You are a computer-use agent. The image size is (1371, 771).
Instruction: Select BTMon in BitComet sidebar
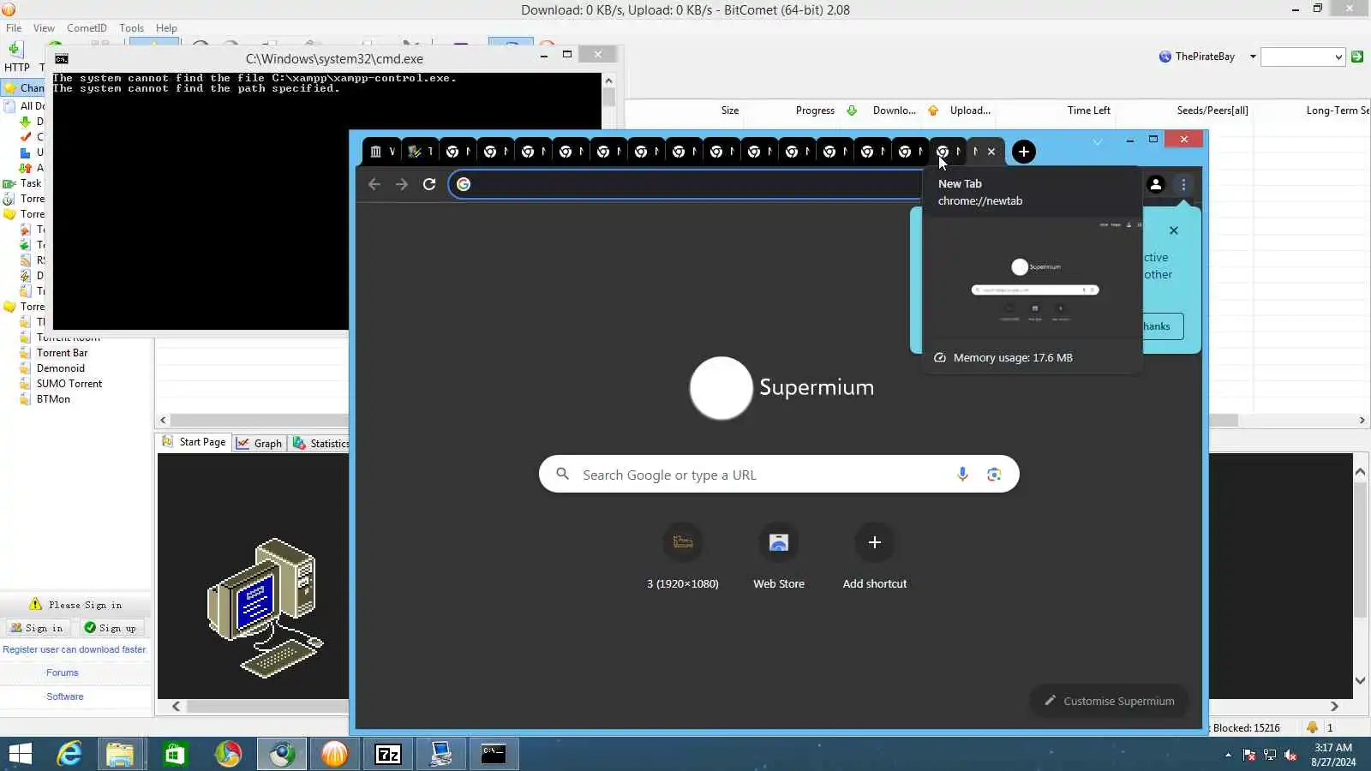(53, 399)
